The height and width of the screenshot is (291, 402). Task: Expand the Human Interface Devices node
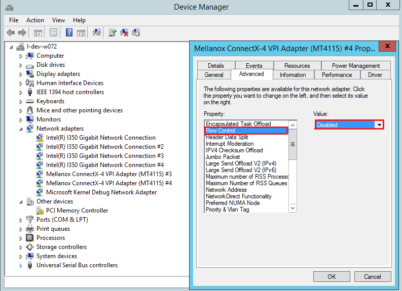pos(21,84)
